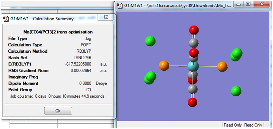Image resolution: width=273 pixels, height=129 pixels.
Task: Click the RMS Gradient Norm value 0.00002964
Action: point(81,71)
